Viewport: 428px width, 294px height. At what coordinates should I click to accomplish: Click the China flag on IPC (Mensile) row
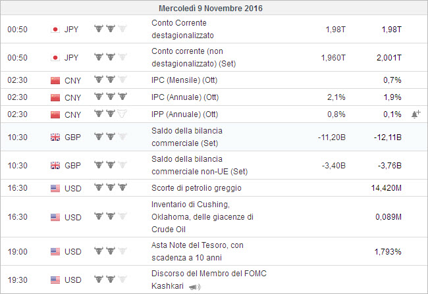tap(55, 80)
